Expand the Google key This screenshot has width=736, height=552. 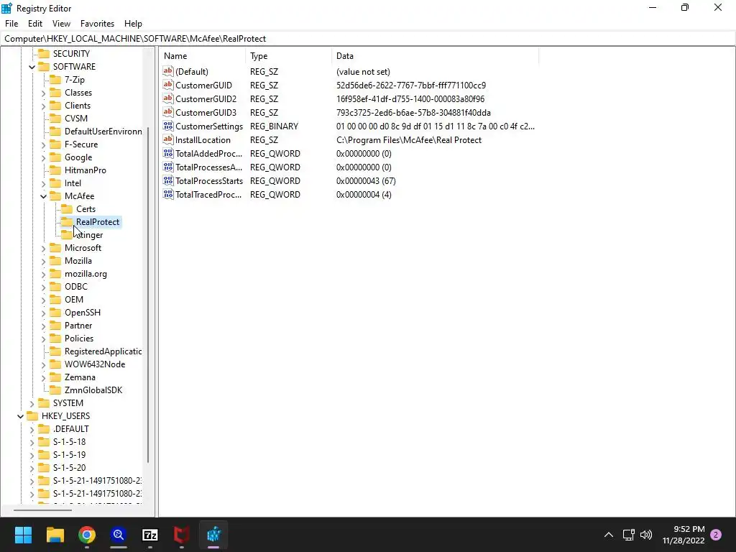[44, 157]
